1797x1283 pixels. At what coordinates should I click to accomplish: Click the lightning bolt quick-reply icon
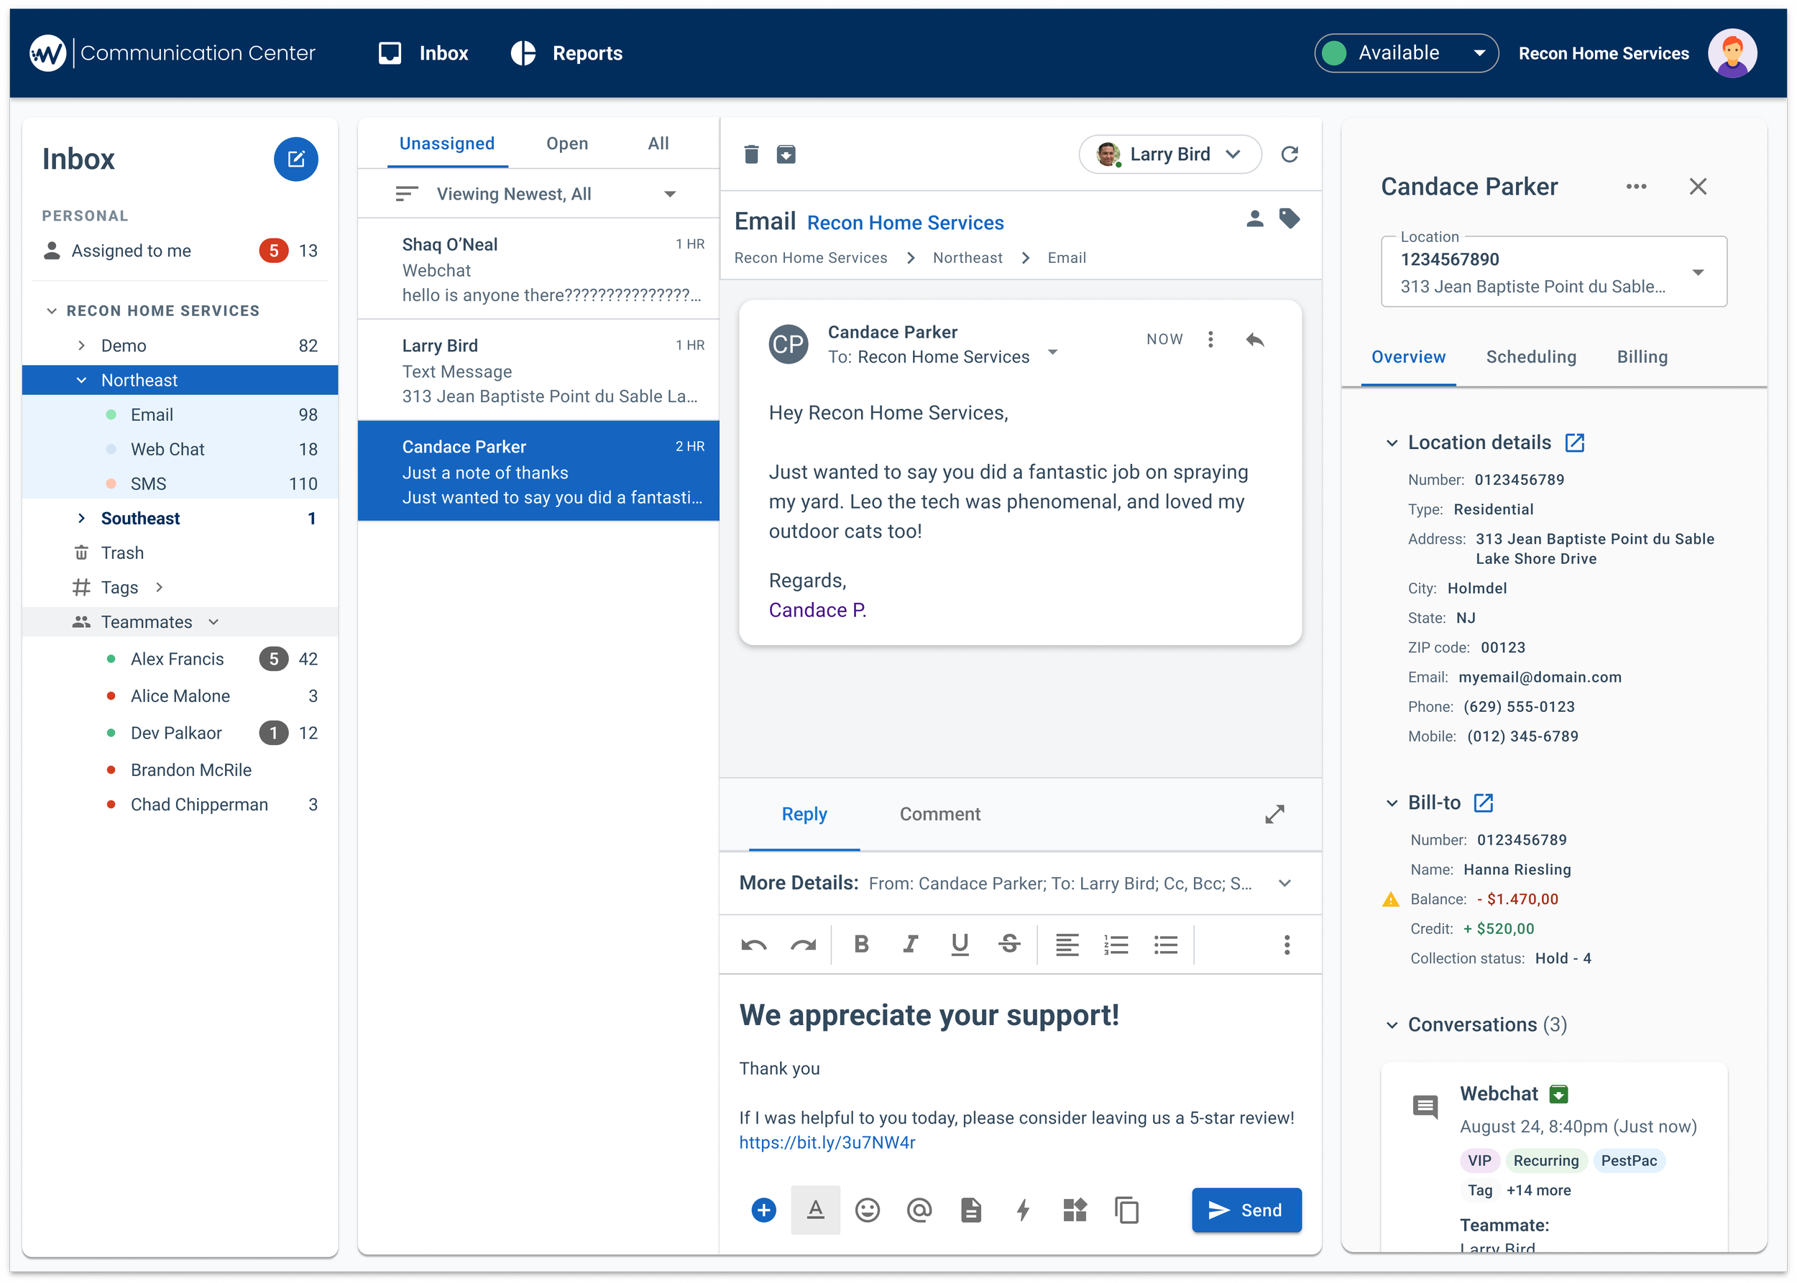coord(1023,1210)
